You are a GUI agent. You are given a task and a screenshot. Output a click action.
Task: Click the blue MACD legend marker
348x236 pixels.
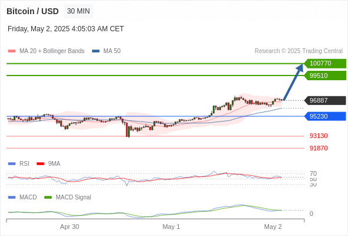12,198
